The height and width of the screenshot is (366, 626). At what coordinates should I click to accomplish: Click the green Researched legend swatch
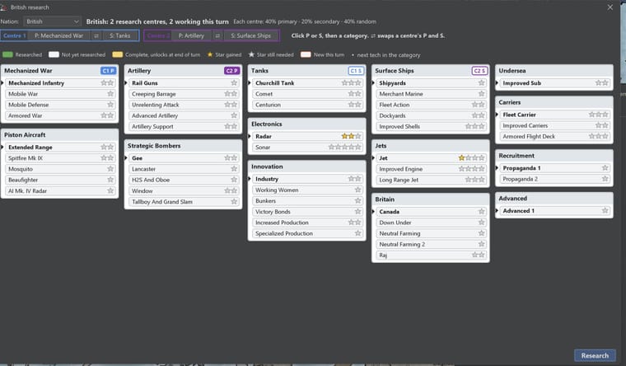click(x=7, y=54)
